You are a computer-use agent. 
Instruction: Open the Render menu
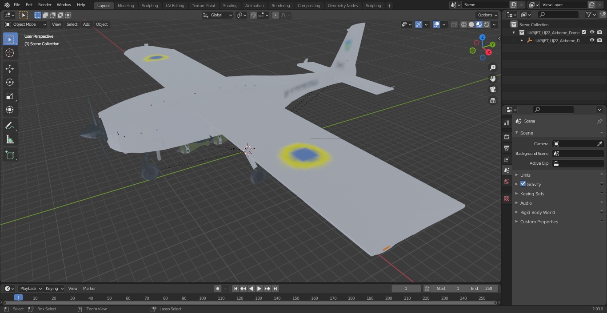(45, 5)
